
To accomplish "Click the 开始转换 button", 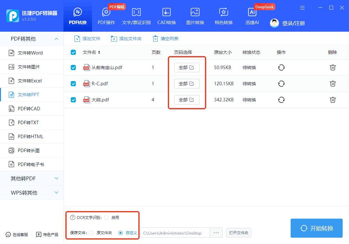I will click(x=316, y=228).
